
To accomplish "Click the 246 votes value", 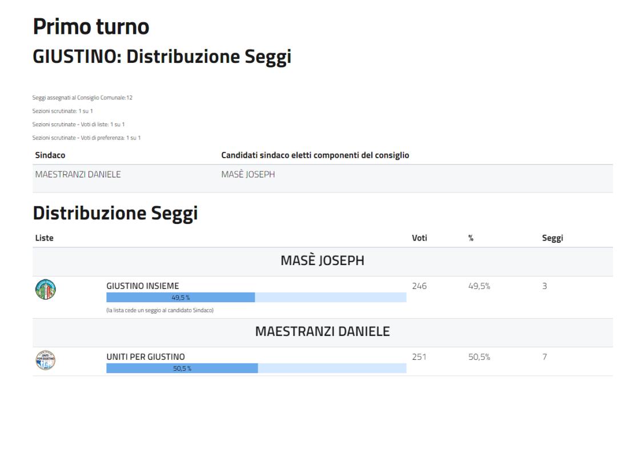I will (419, 286).
